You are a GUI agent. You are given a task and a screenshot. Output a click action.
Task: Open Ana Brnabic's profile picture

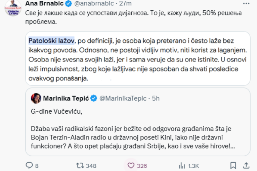coord(13,8)
